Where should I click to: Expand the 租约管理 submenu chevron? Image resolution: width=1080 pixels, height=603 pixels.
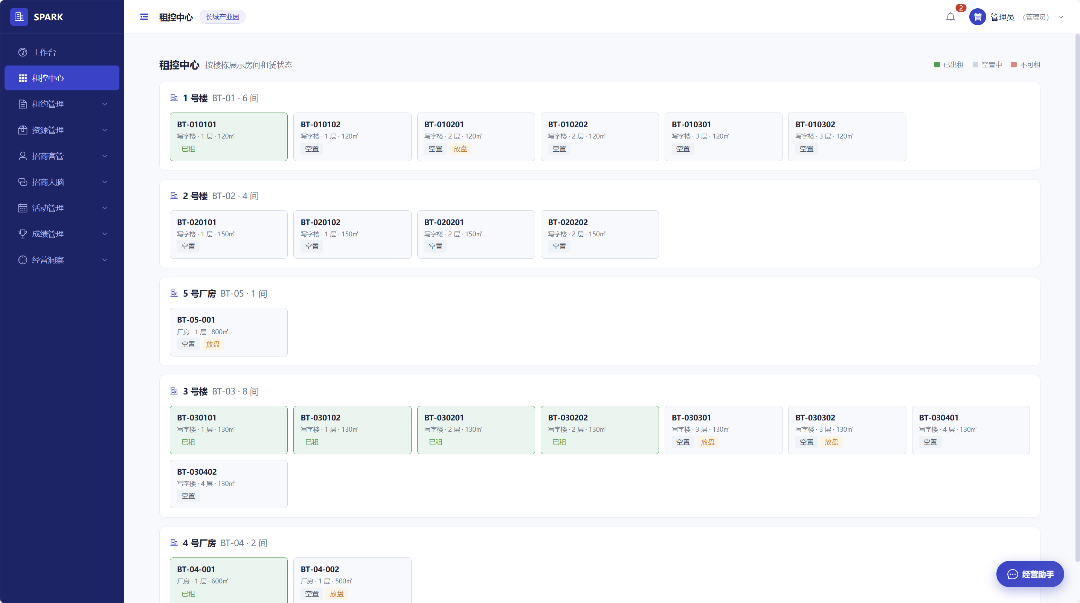[105, 104]
